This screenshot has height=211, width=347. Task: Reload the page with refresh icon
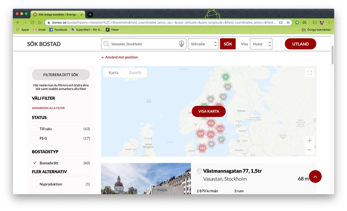tap(33, 23)
